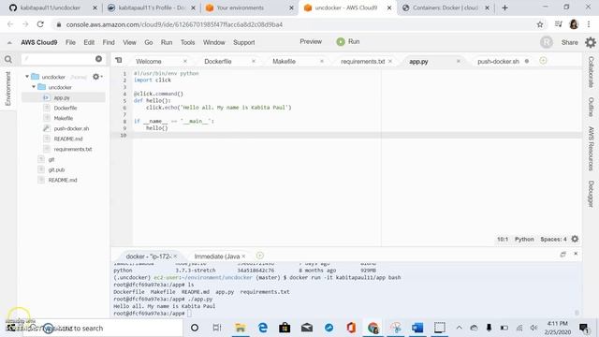This screenshot has width=599, height=337.
Task: Open the Collaborate side panel
Action: click(x=591, y=72)
